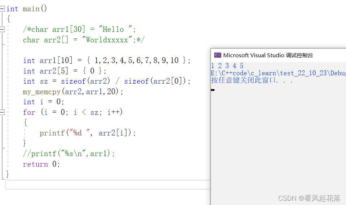This screenshot has height=205, width=346.
Task: Click the line 'int arr2[5] = { 0 };'
Action: 64,71
